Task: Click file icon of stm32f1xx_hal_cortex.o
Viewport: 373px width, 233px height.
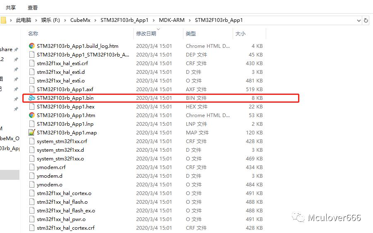Action: [x=31, y=193]
